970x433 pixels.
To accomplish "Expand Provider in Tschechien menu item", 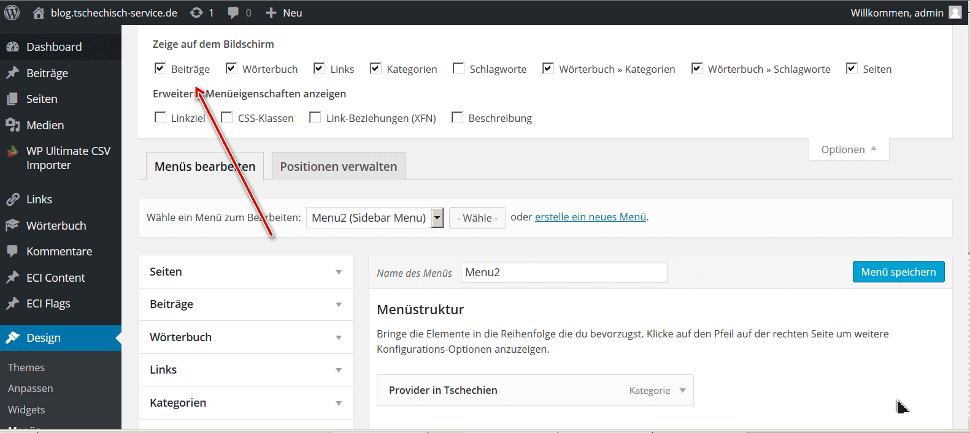I will pos(682,390).
